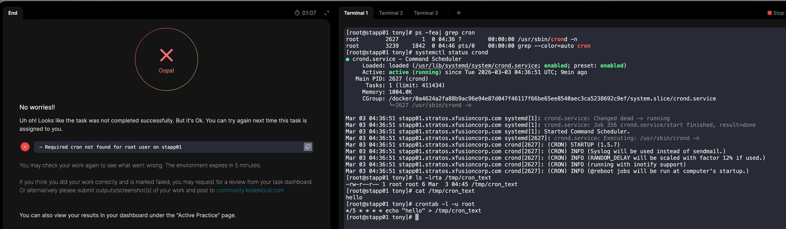Click the large red X failure icon
Viewport: 786px width, 229px height.
click(166, 55)
